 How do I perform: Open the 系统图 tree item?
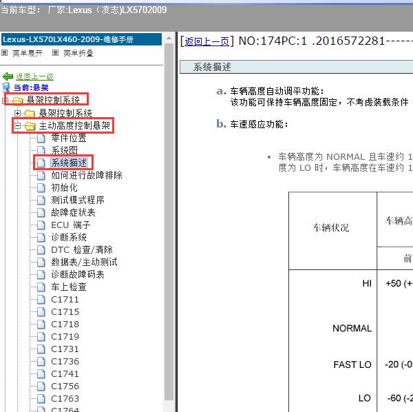[x=64, y=150]
